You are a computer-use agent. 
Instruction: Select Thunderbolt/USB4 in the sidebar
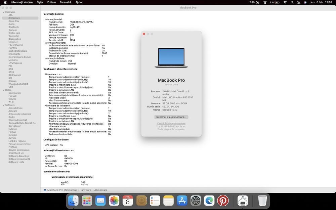pyautogui.click(x=18, y=84)
